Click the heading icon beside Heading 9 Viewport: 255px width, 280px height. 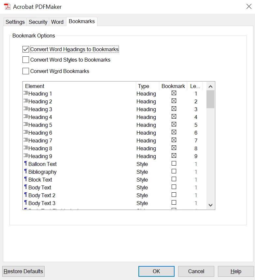[26, 156]
